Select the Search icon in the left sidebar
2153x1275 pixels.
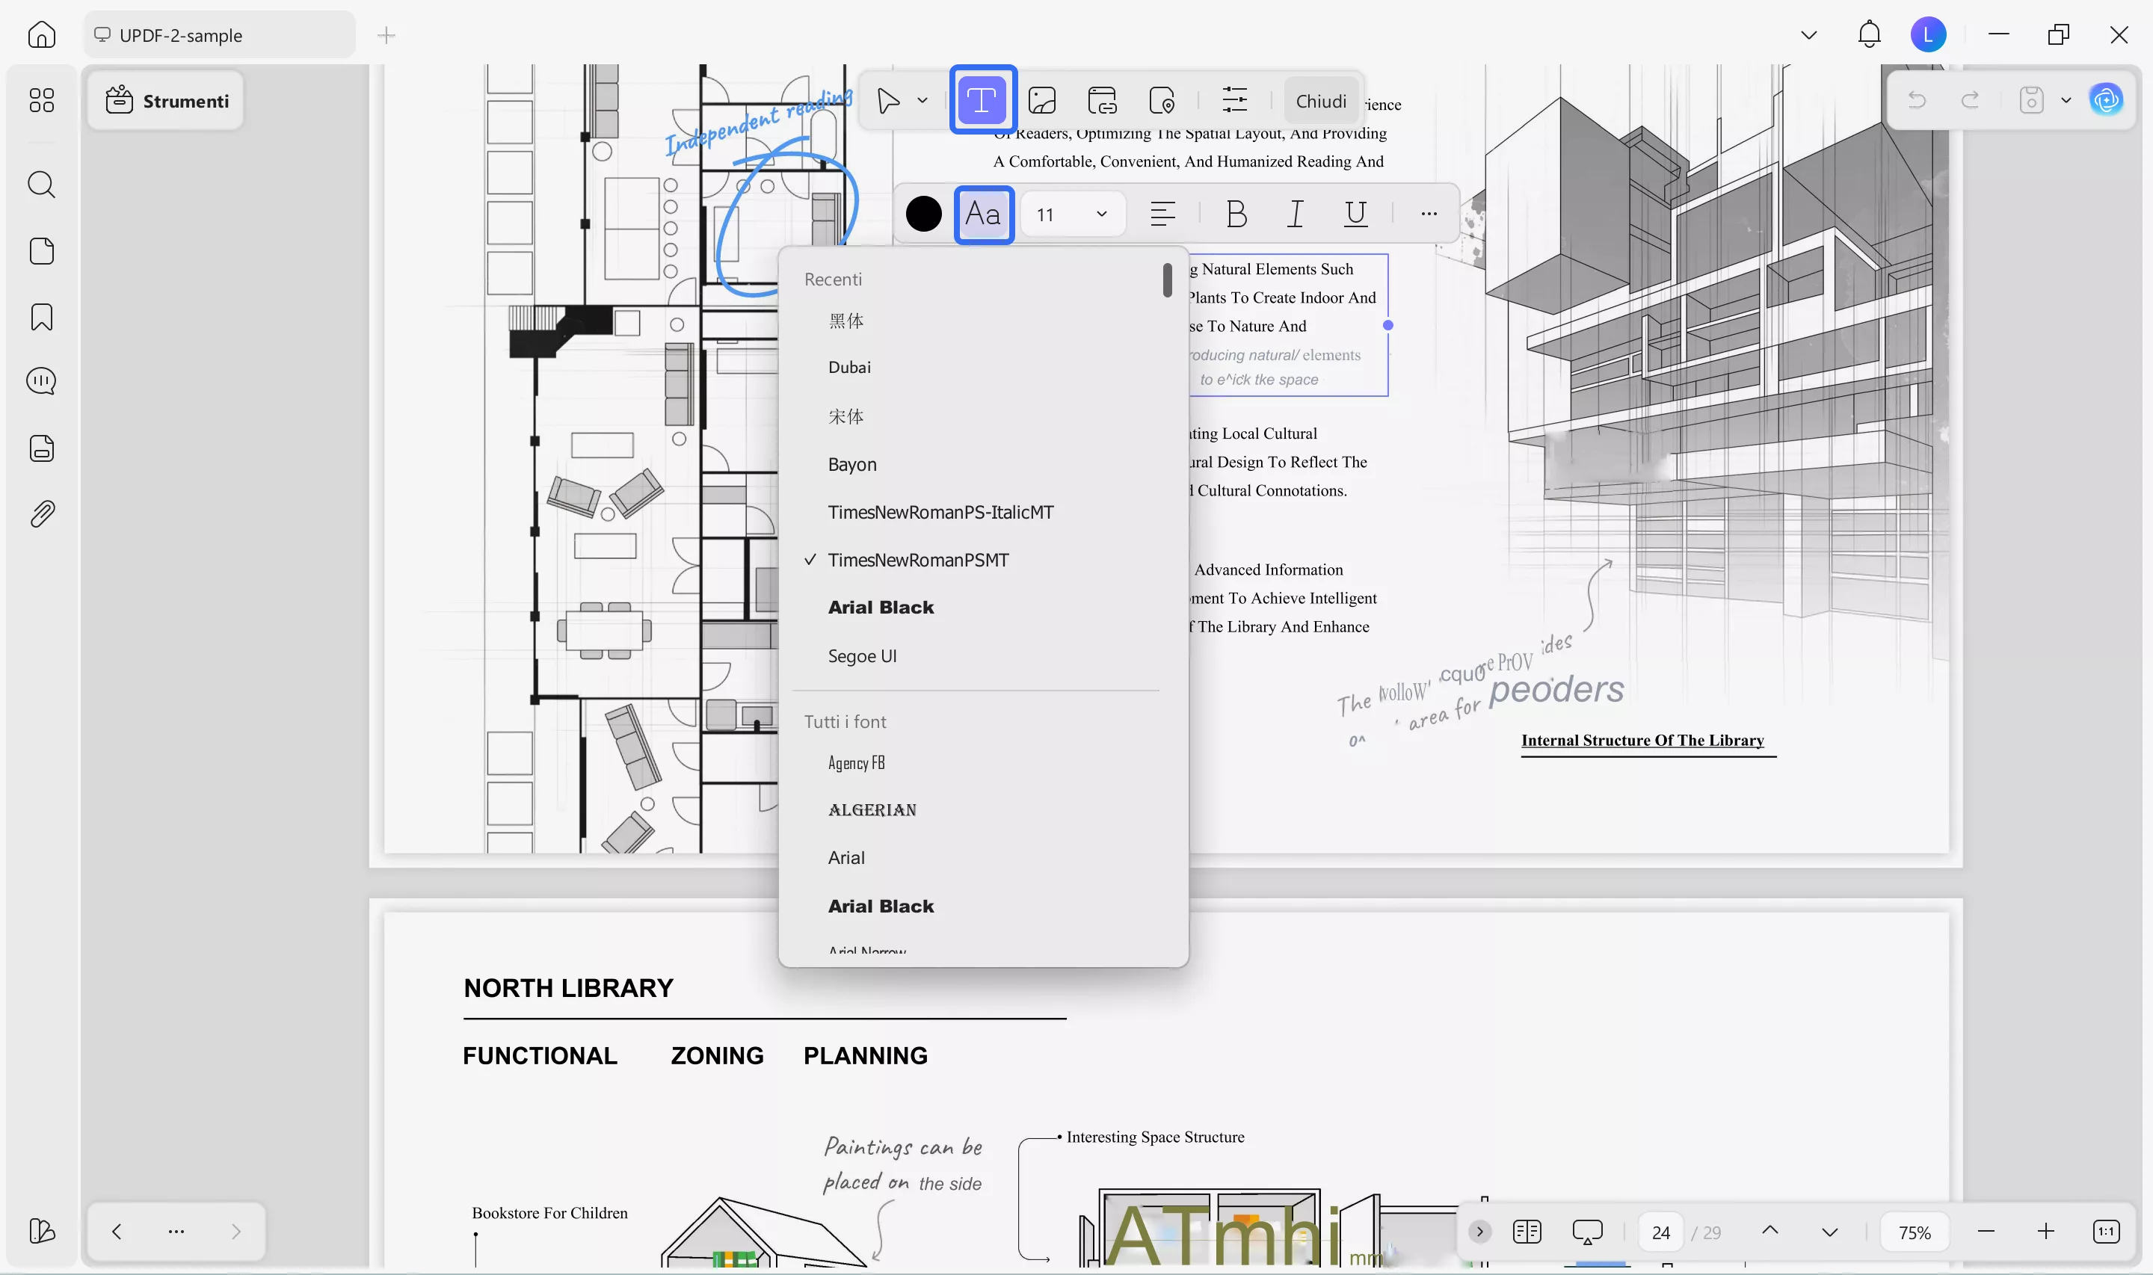pos(41,185)
